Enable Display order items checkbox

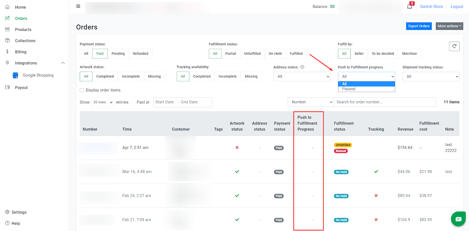coord(82,90)
